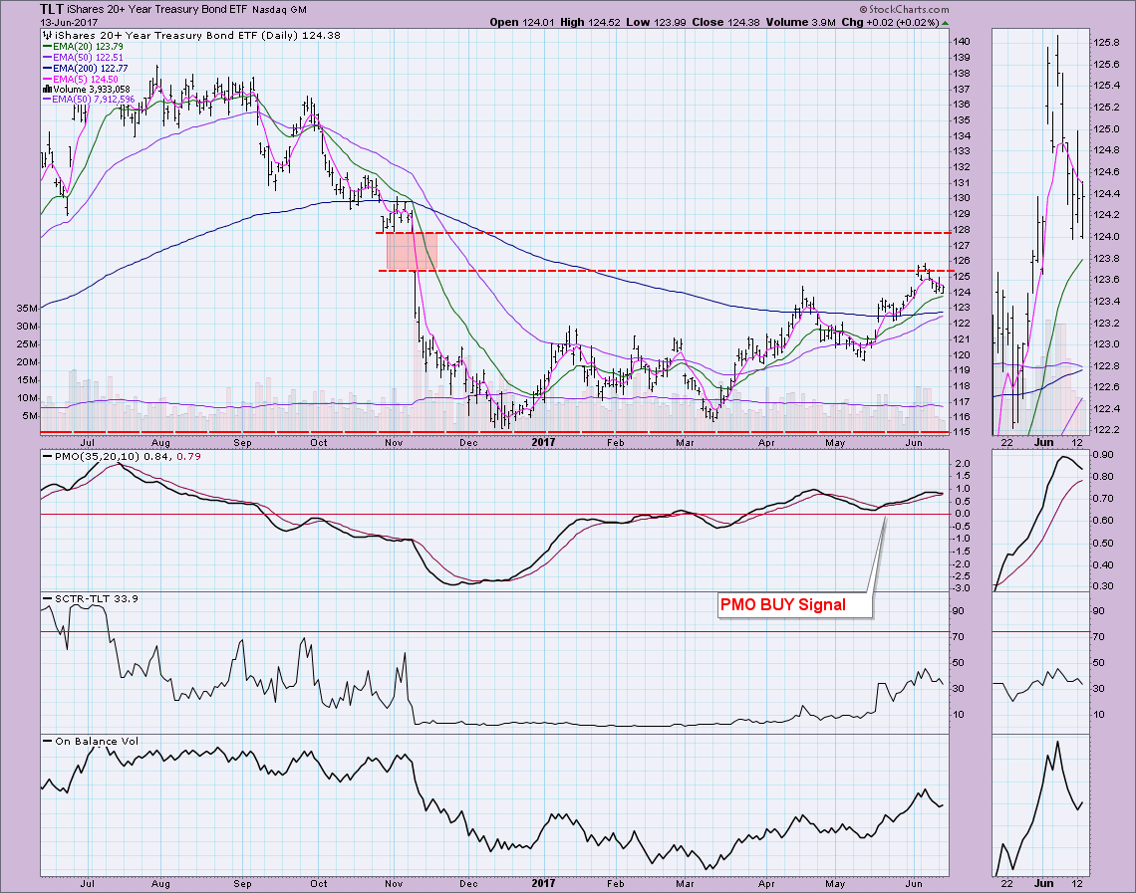This screenshot has width=1136, height=893.
Task: Click the 128 price axis label
Action: [x=963, y=229]
